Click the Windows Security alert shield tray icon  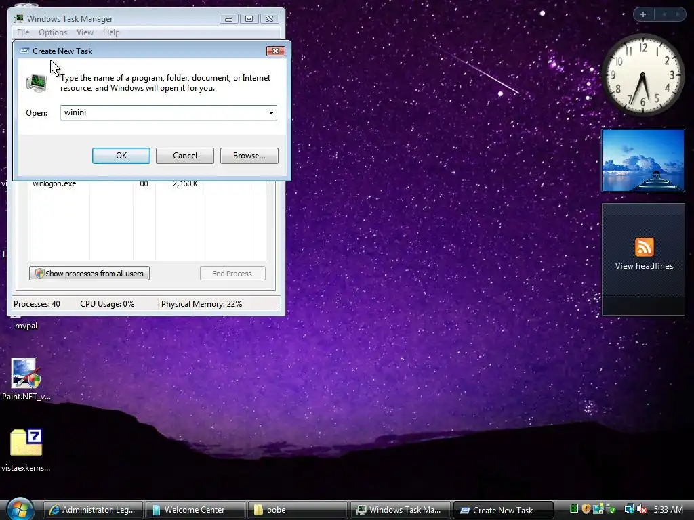pos(586,509)
